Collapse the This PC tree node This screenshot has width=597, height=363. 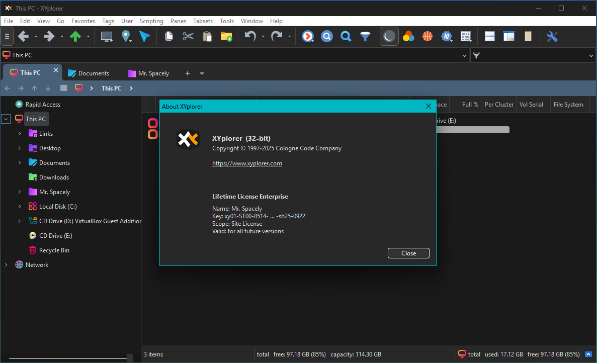(x=6, y=119)
